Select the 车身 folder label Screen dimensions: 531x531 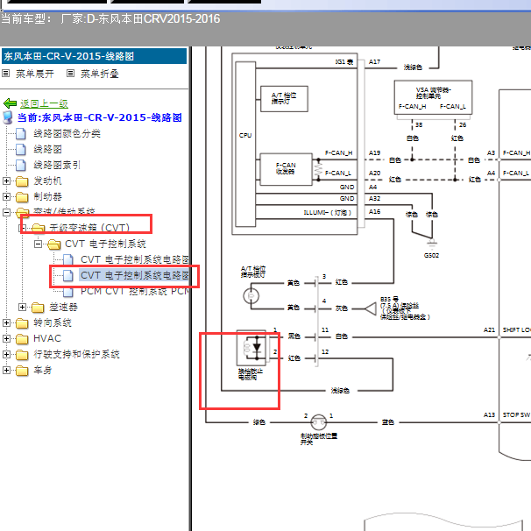point(42,371)
